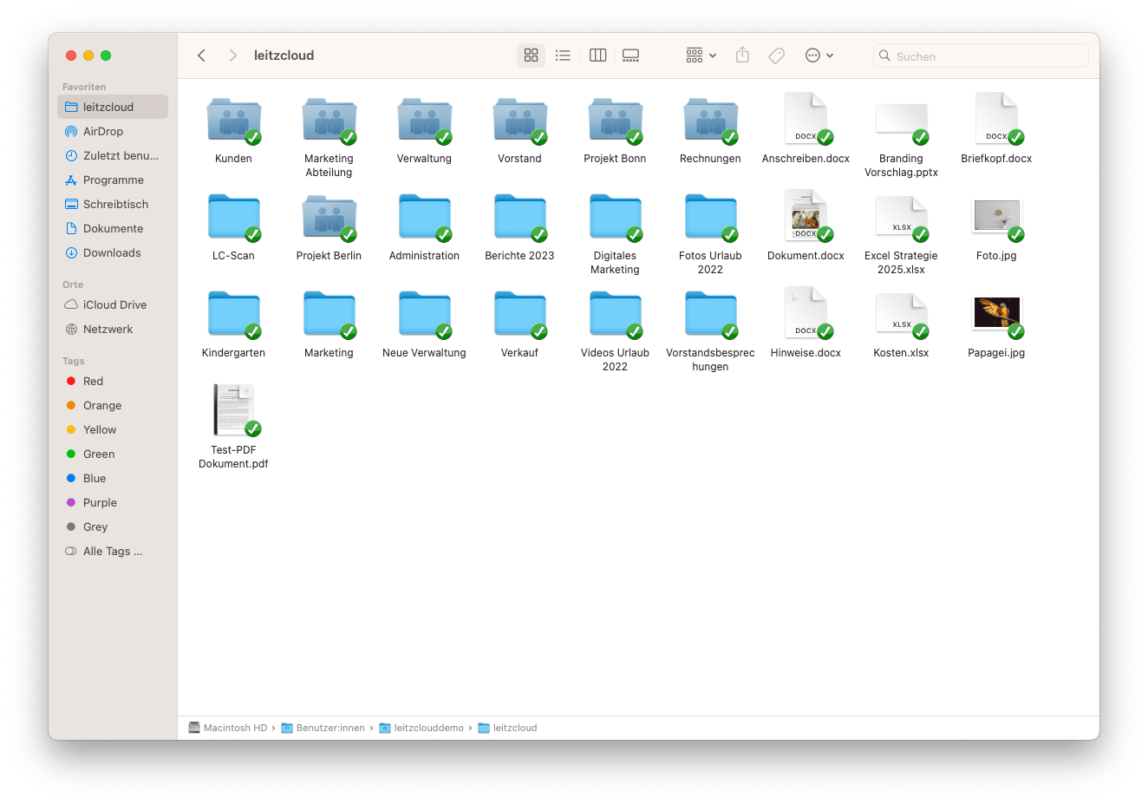
Task: Click the Tags icon in the toolbar
Action: click(776, 55)
